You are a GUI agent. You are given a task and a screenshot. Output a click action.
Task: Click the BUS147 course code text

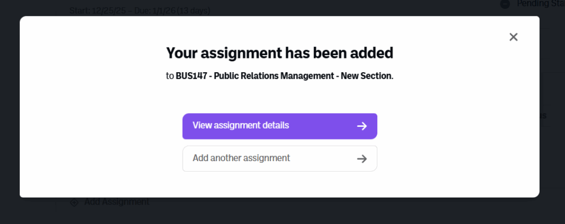(191, 76)
